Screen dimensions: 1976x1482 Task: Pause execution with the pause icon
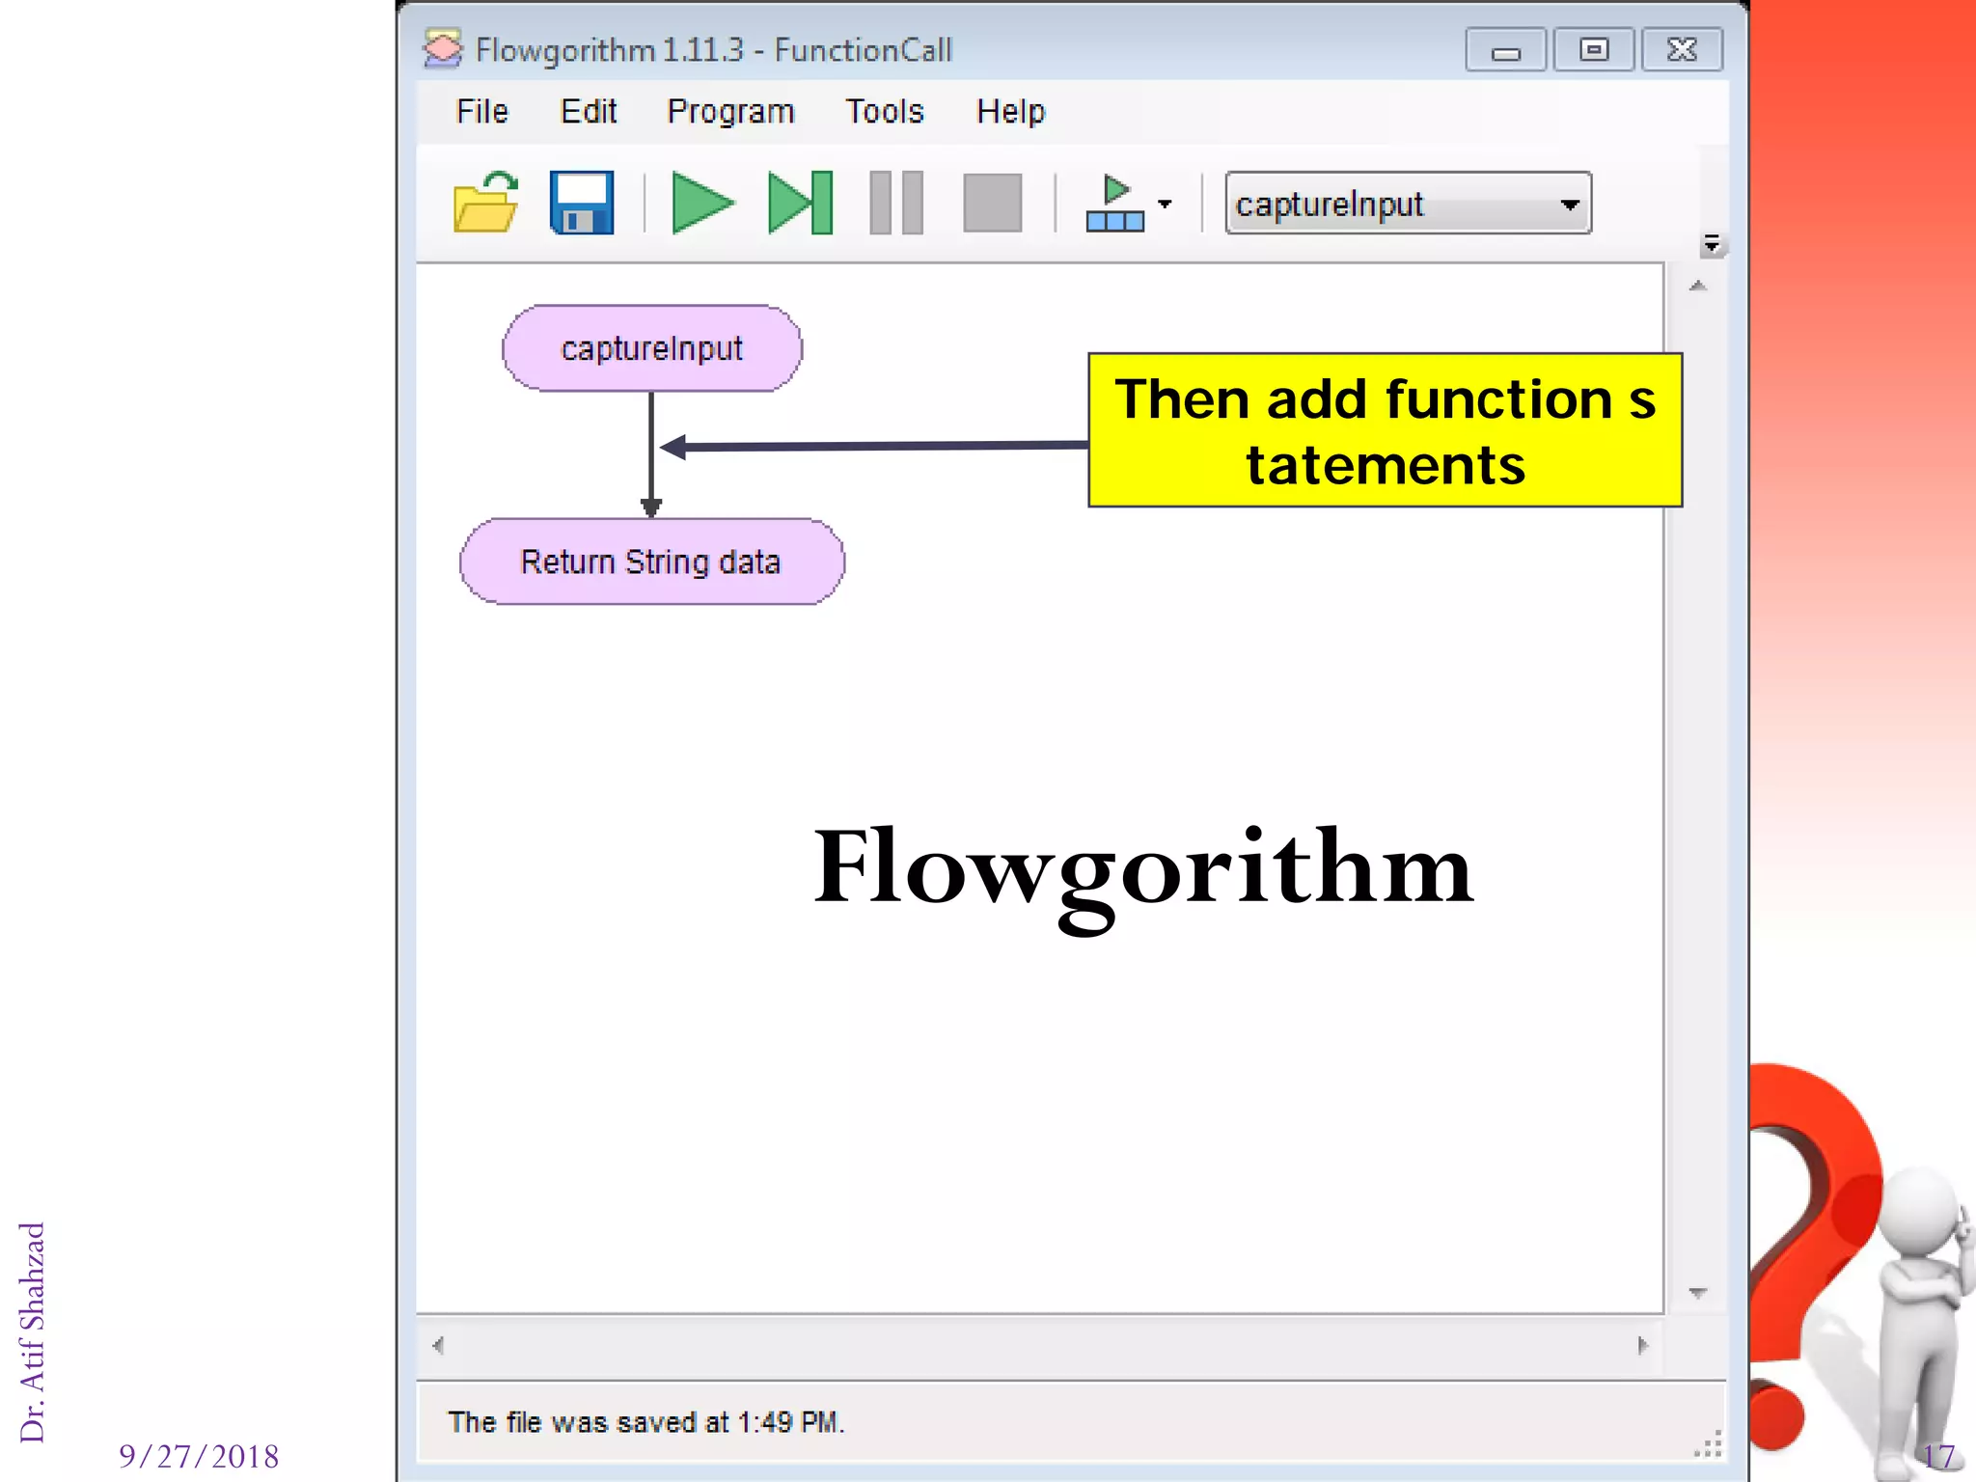(x=896, y=203)
